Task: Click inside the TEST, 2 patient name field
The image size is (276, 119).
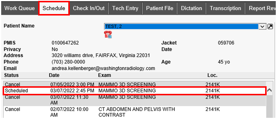Action: pos(181,27)
